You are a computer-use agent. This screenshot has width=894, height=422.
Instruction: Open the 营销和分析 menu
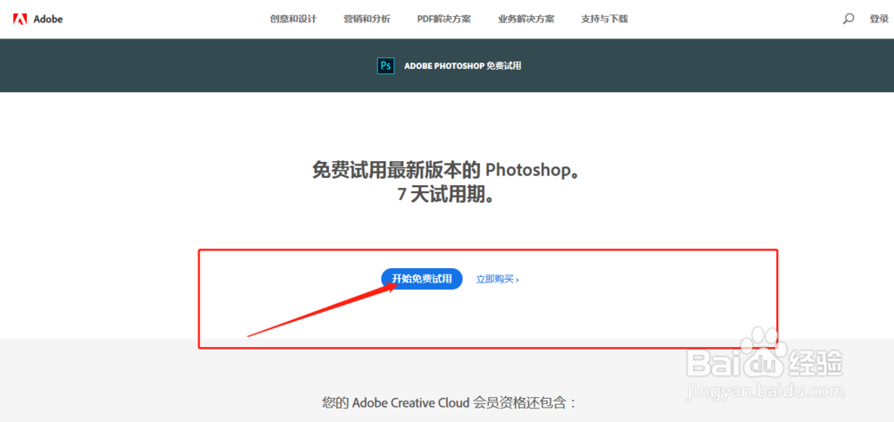tap(367, 19)
